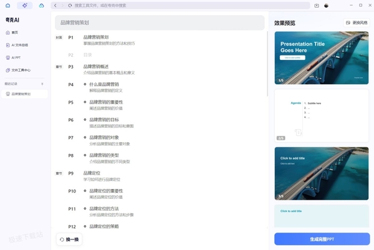Open recent record 品牌营销策划
This screenshot has width=374, height=250.
click(24, 94)
